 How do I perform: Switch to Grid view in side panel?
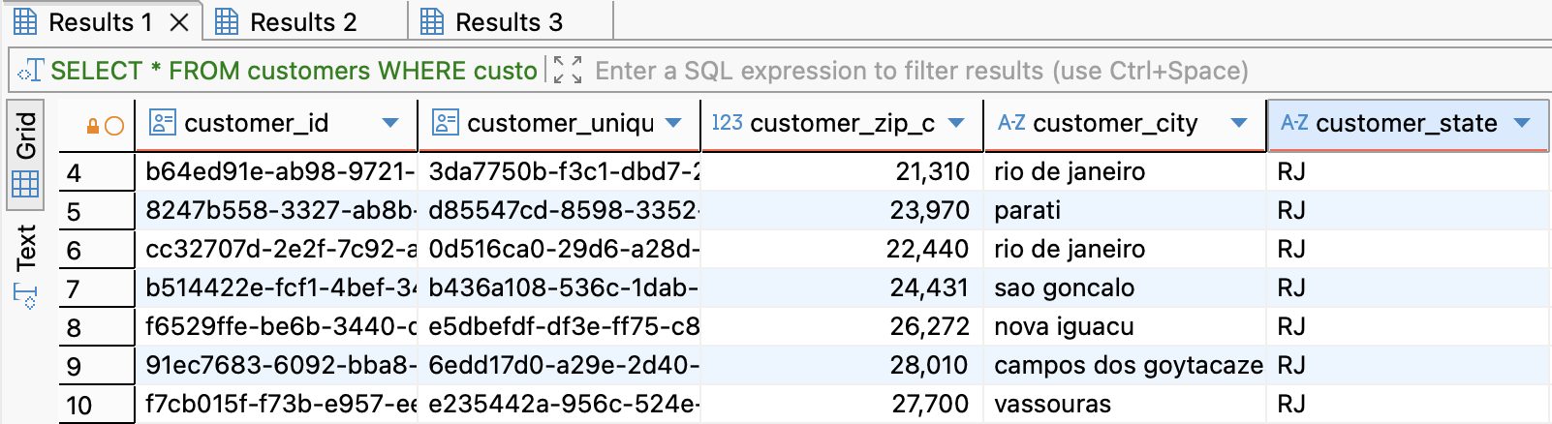tap(25, 155)
